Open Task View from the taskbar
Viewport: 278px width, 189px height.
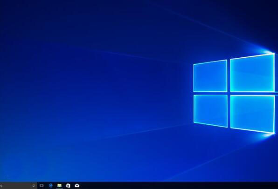pos(42,185)
